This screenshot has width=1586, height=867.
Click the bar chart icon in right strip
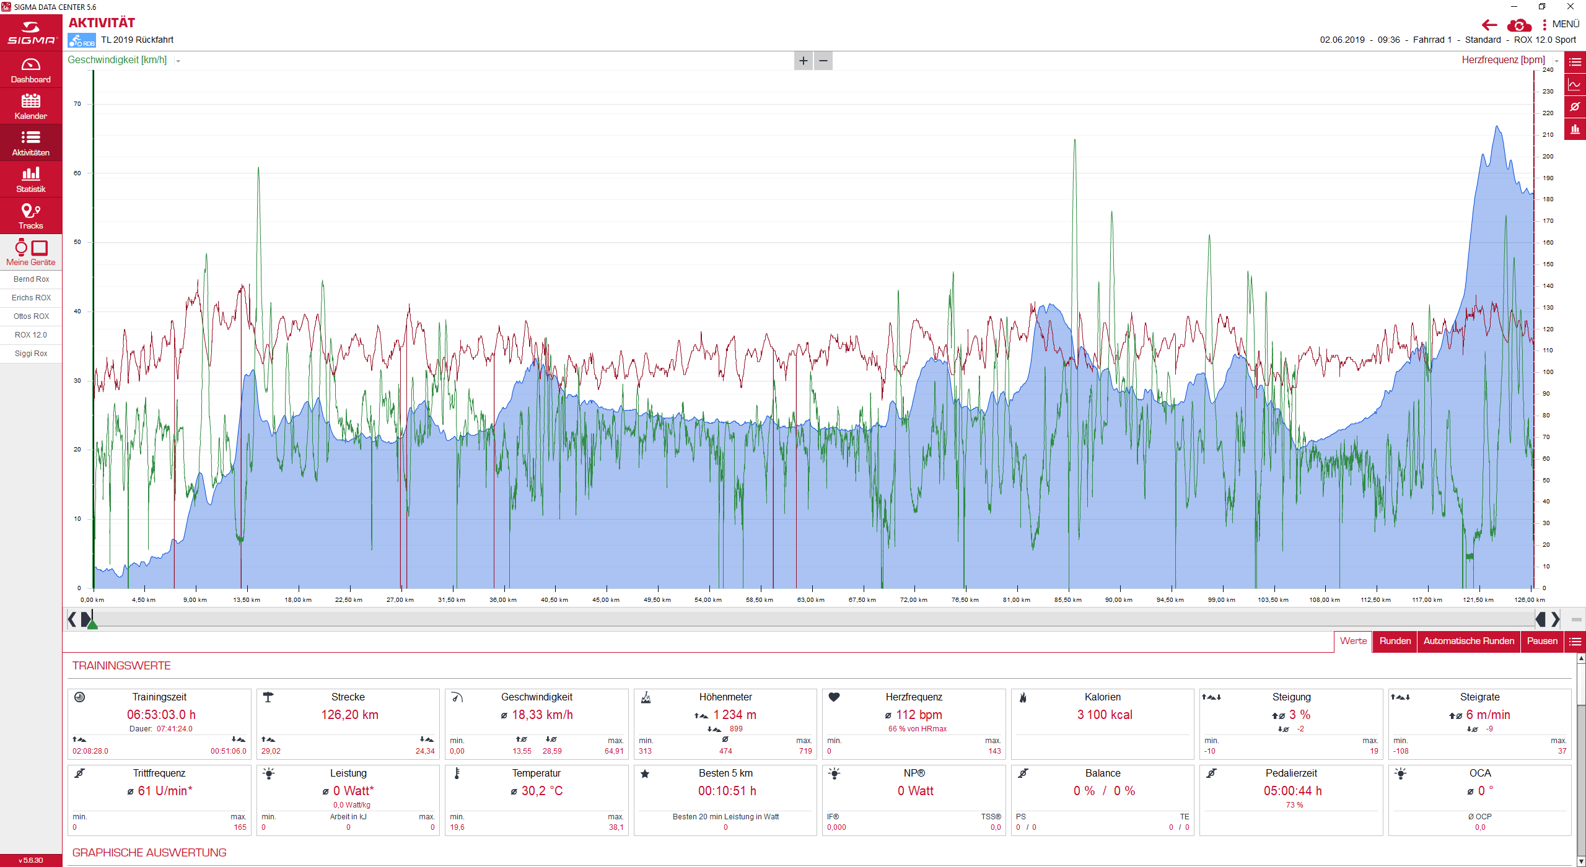tap(1575, 129)
